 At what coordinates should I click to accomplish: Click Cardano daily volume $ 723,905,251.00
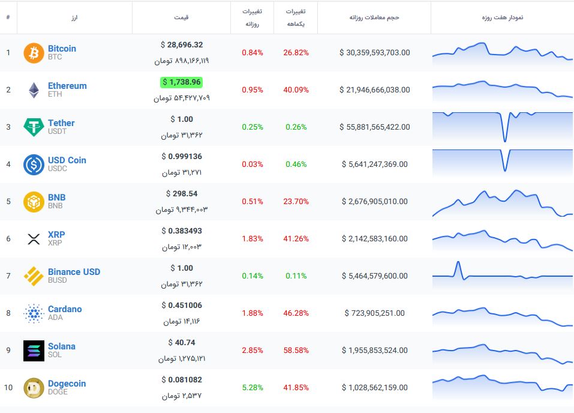pos(374,313)
